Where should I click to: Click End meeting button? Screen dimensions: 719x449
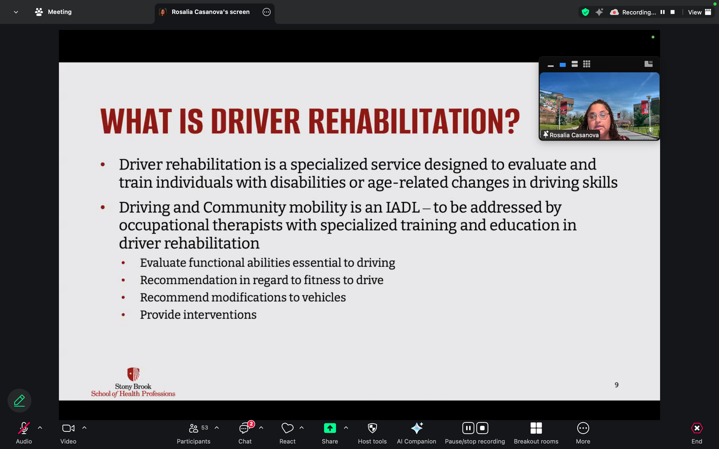pyautogui.click(x=697, y=428)
